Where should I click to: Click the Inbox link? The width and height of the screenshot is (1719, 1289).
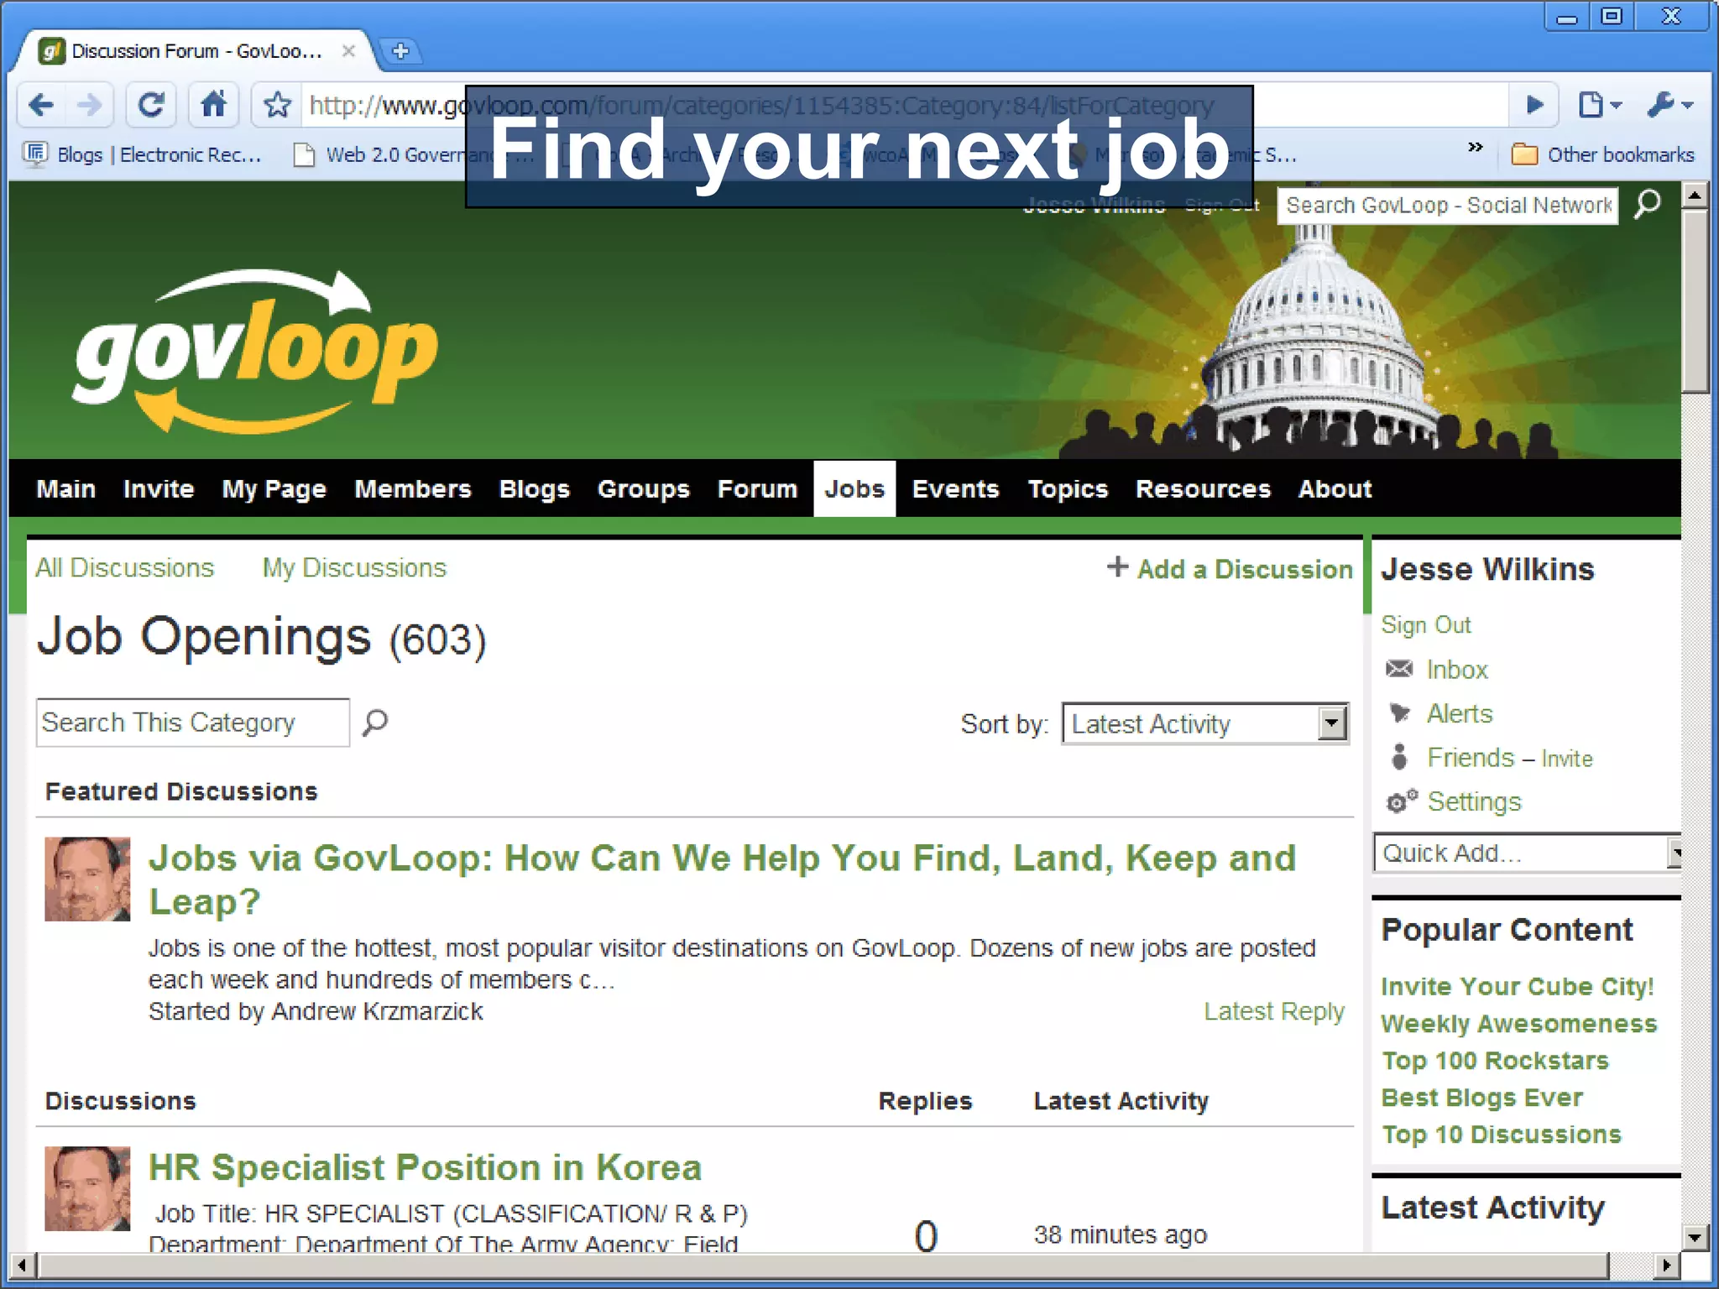[x=1457, y=670]
